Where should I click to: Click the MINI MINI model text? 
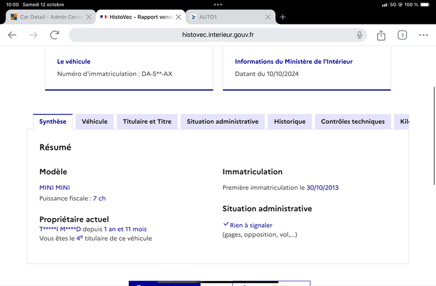(x=55, y=187)
